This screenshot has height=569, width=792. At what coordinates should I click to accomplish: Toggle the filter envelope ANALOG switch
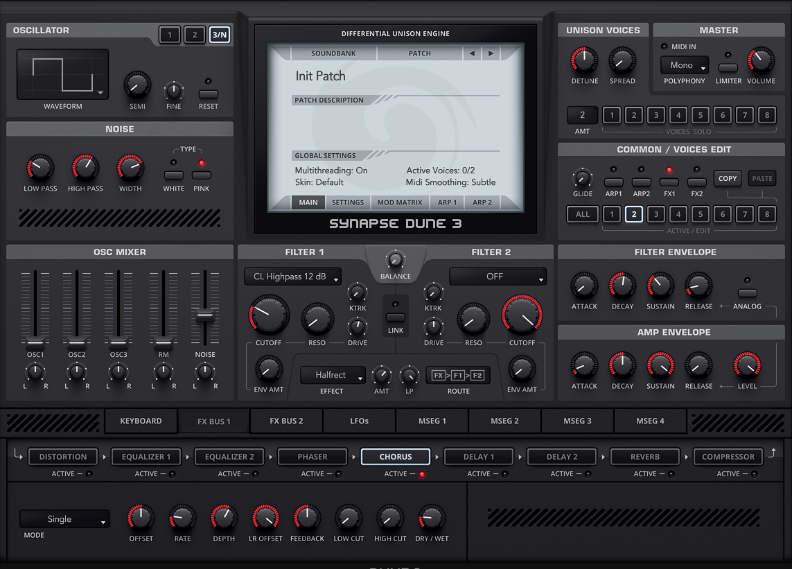pos(747,293)
